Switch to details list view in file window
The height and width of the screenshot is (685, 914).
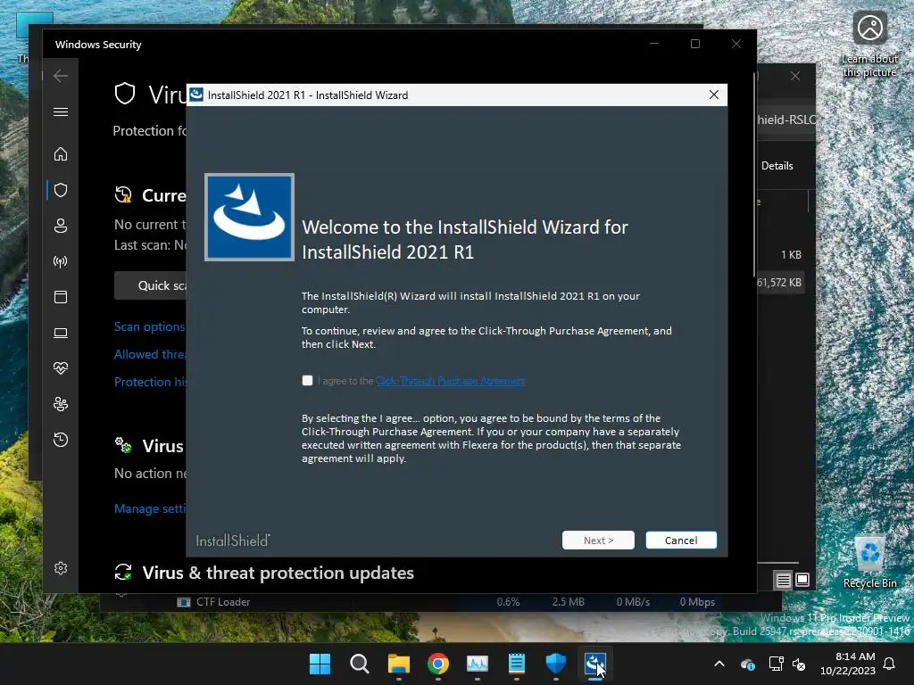pos(783,580)
